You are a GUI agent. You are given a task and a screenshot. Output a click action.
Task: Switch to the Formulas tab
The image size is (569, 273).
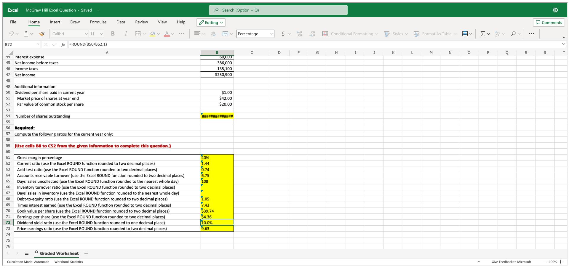(98, 22)
